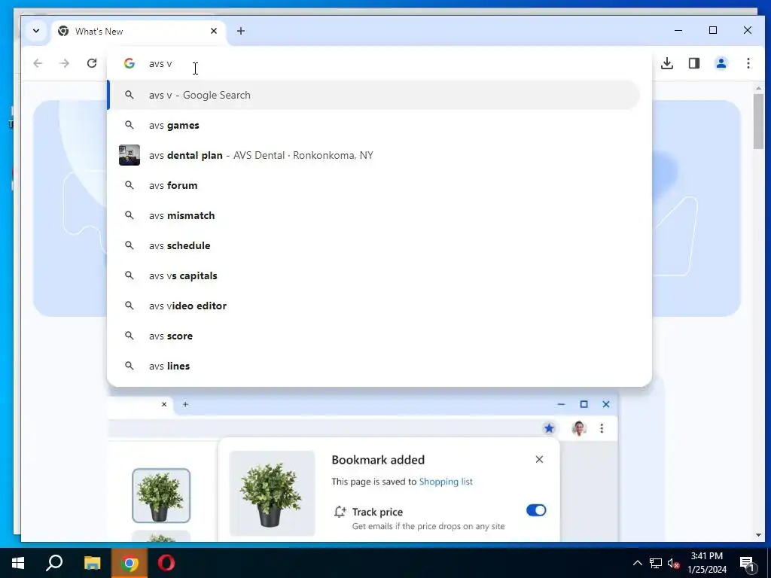
Task: Open File Explorer from taskbar
Action: coord(92,563)
